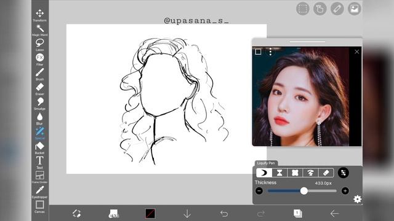
Task: Open the ruler tool at top
Action: click(337, 9)
